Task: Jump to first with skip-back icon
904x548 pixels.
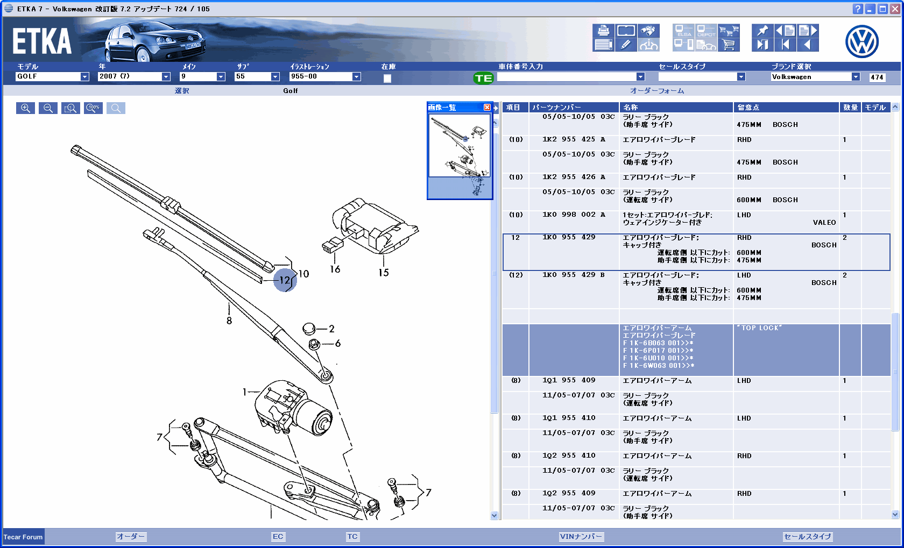Action: click(785, 45)
